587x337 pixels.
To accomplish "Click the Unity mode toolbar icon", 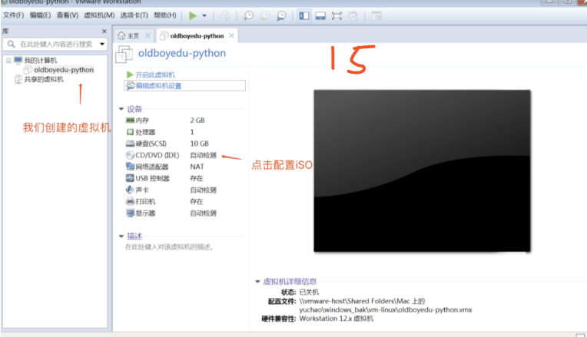I will click(353, 15).
